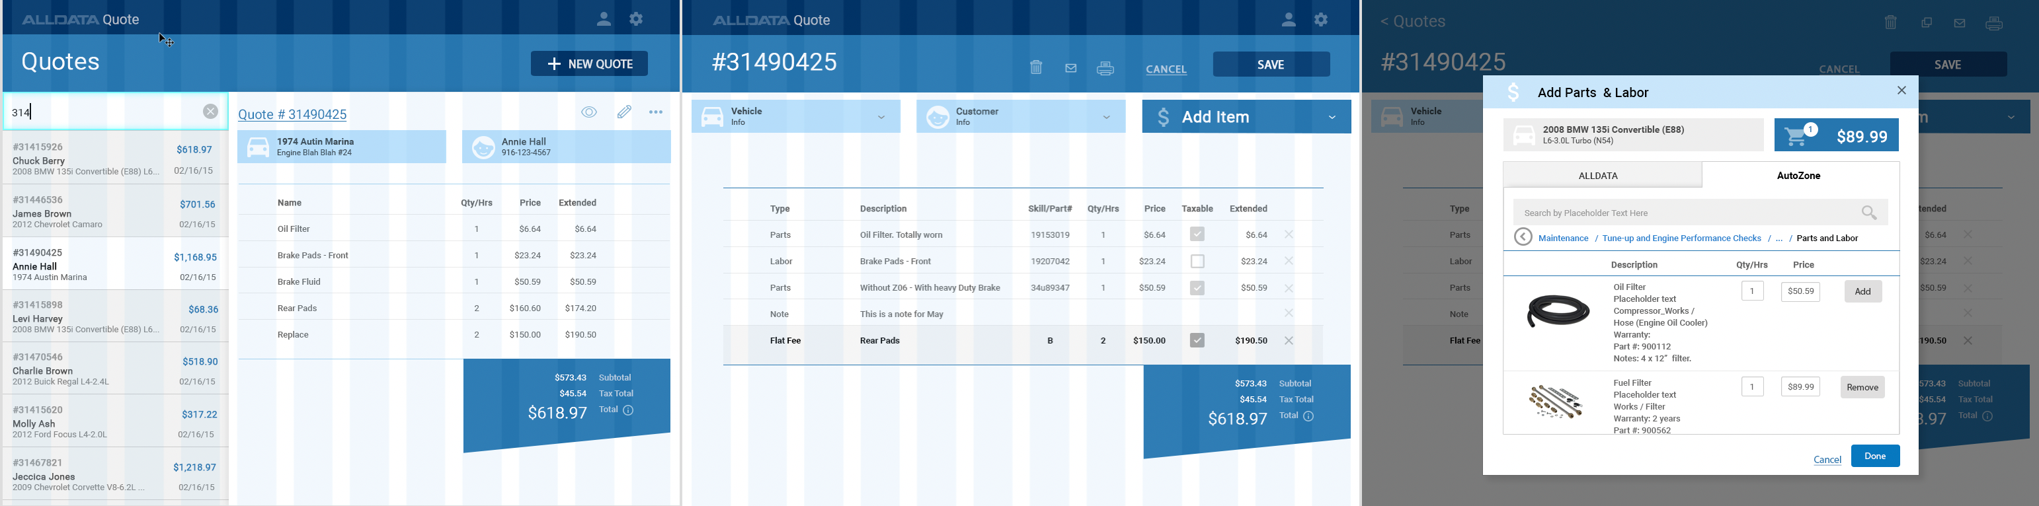This screenshot has height=506, width=2039.
Task: Click the Done button in Add Parts dialog
Action: point(1874,456)
